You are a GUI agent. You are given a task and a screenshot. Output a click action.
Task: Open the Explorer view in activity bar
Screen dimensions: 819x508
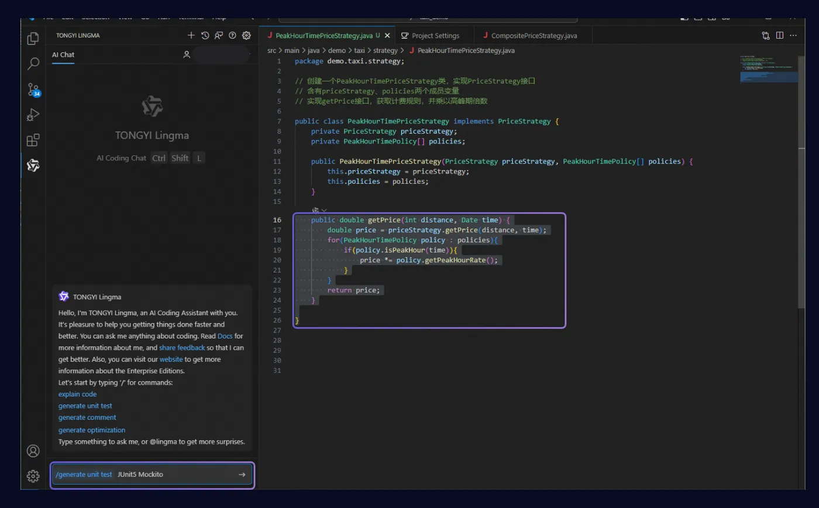[33, 39]
